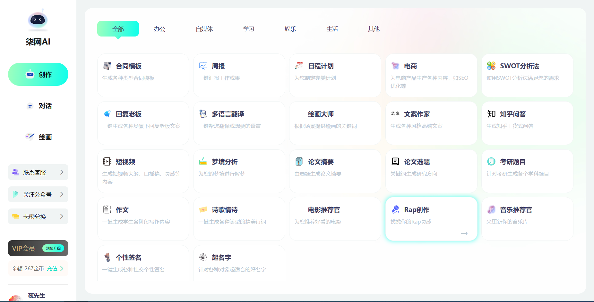Click the 电商 shopping cart icon

coord(395,66)
